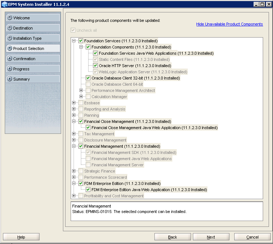Expand the Performance Scorecard node
This screenshot has width=273, height=244.
pos(74,177)
